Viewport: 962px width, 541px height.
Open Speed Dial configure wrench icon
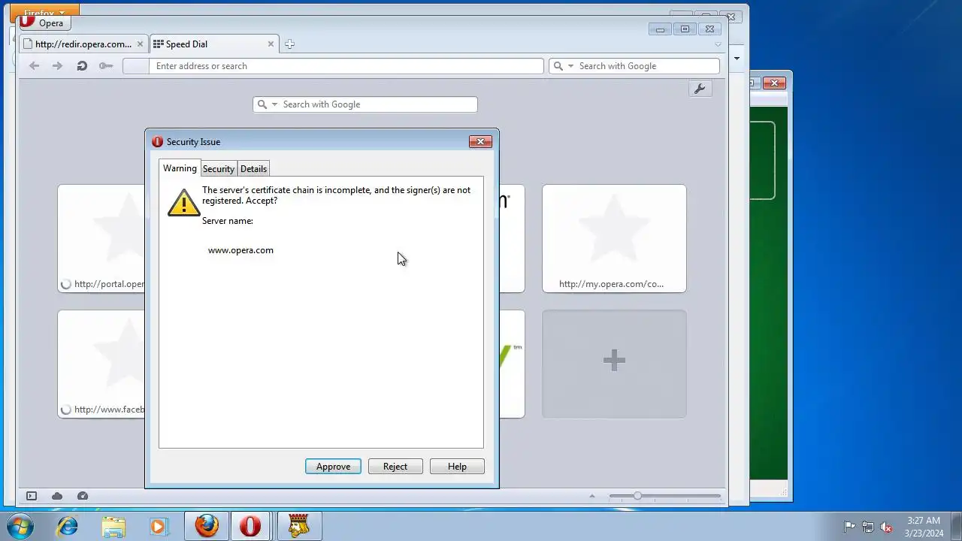(700, 89)
